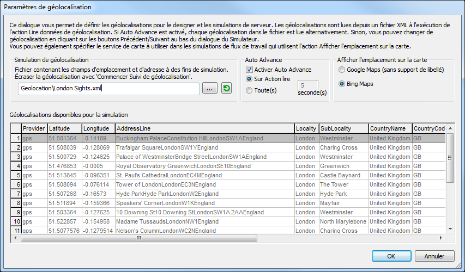Confirm settings with the OK button
465x272 pixels.
click(391, 256)
